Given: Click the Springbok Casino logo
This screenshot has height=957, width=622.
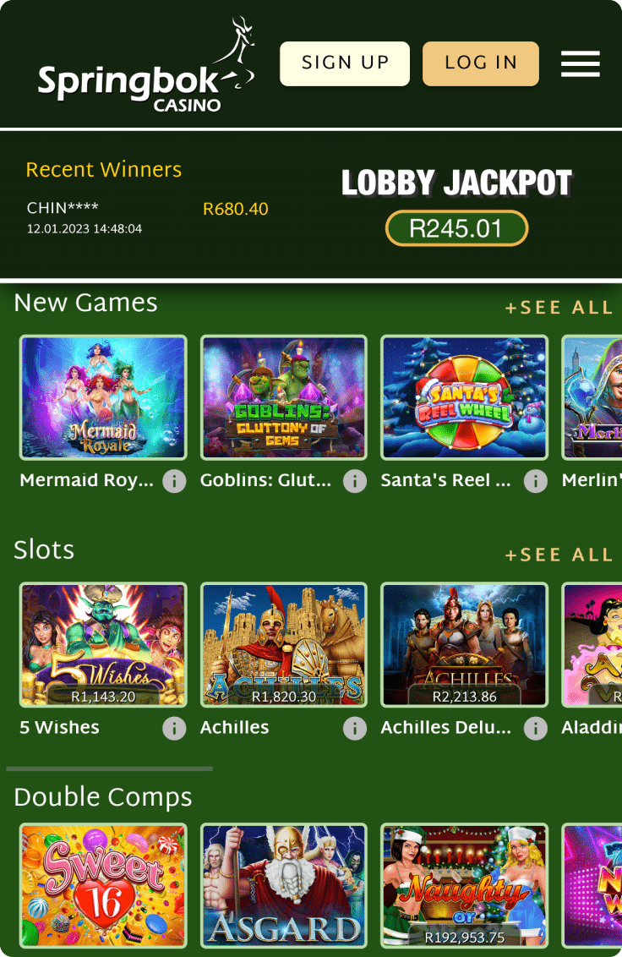Looking at the screenshot, I should (146, 65).
